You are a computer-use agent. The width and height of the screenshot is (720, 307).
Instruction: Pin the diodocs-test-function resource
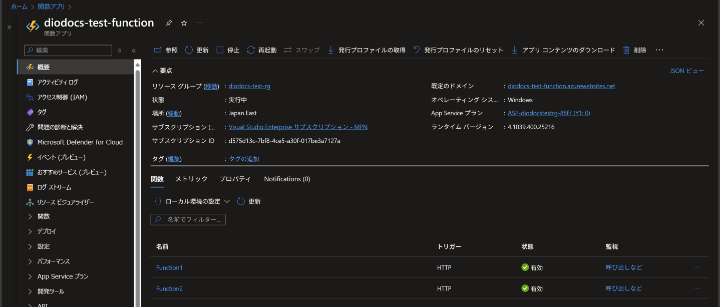pos(169,23)
